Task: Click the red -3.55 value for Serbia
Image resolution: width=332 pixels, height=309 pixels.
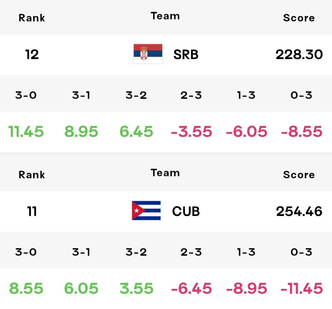Action: point(191,131)
